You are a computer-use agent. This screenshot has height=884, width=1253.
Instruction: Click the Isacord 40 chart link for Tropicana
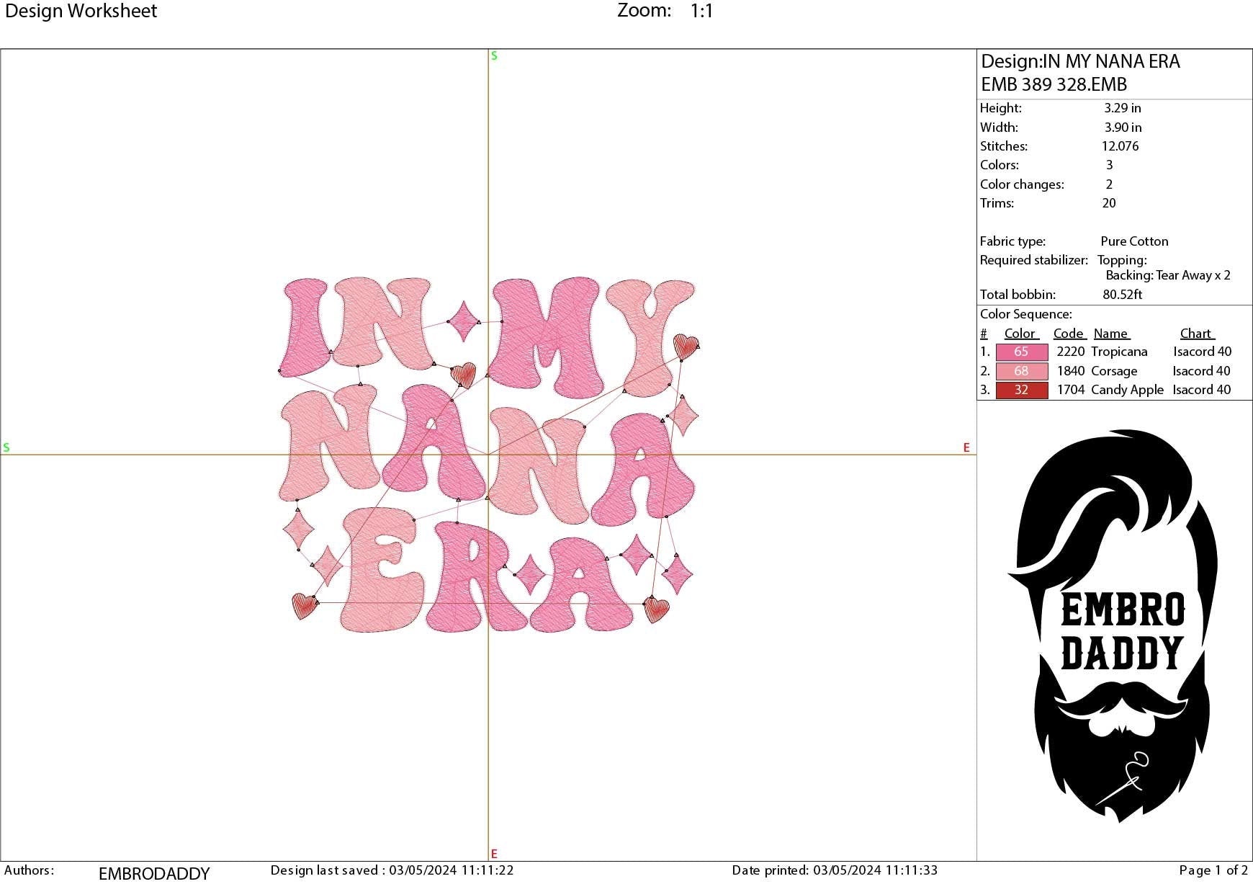(x=1200, y=352)
